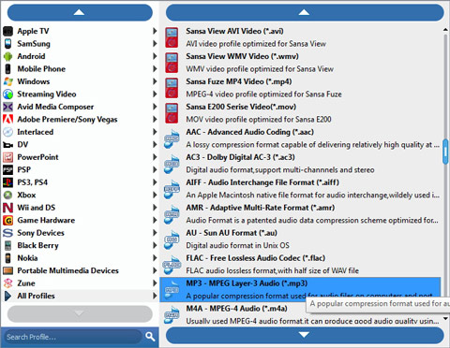
Task: Click the profile list down arrow button
Action: pyautogui.click(x=305, y=335)
